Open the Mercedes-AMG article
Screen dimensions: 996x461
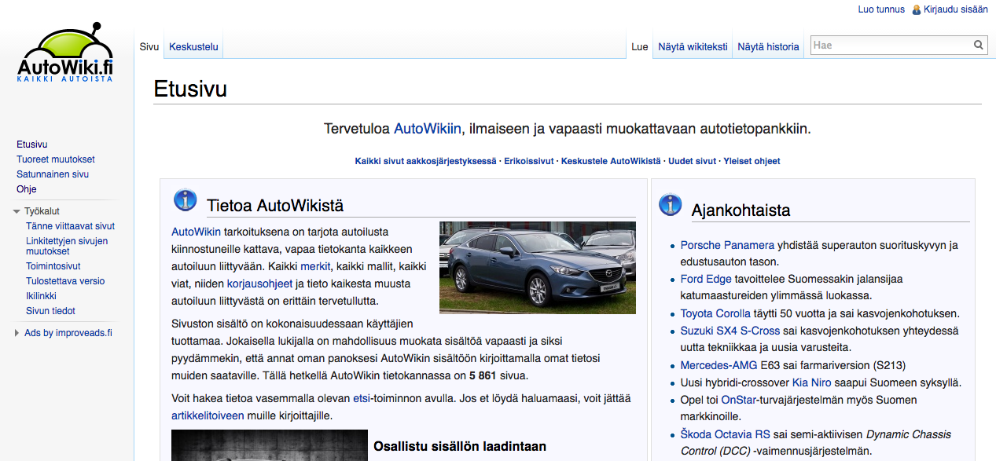coord(719,365)
